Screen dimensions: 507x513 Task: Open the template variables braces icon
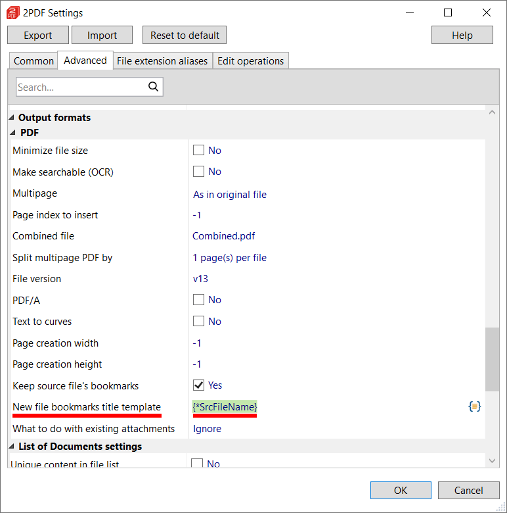pyautogui.click(x=474, y=406)
